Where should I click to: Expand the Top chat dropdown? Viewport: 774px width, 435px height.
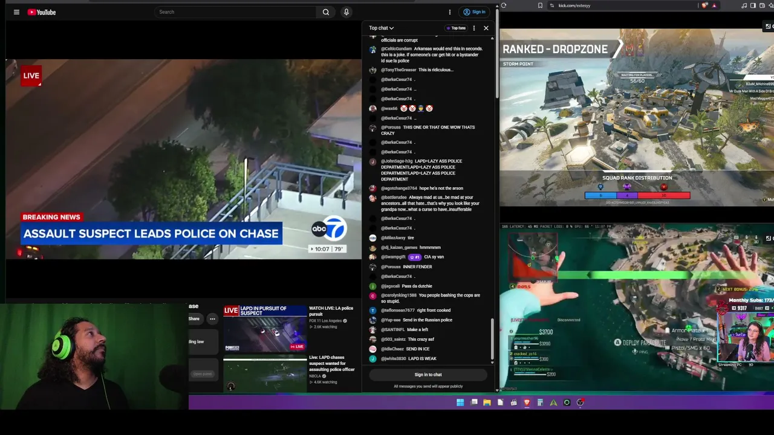[x=382, y=28]
